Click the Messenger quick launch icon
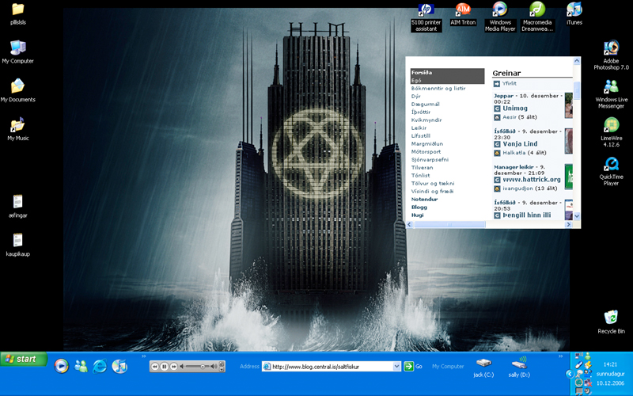 point(81,366)
